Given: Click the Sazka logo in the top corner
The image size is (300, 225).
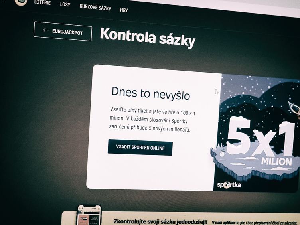Looking at the screenshot, I should [x=21, y=2].
